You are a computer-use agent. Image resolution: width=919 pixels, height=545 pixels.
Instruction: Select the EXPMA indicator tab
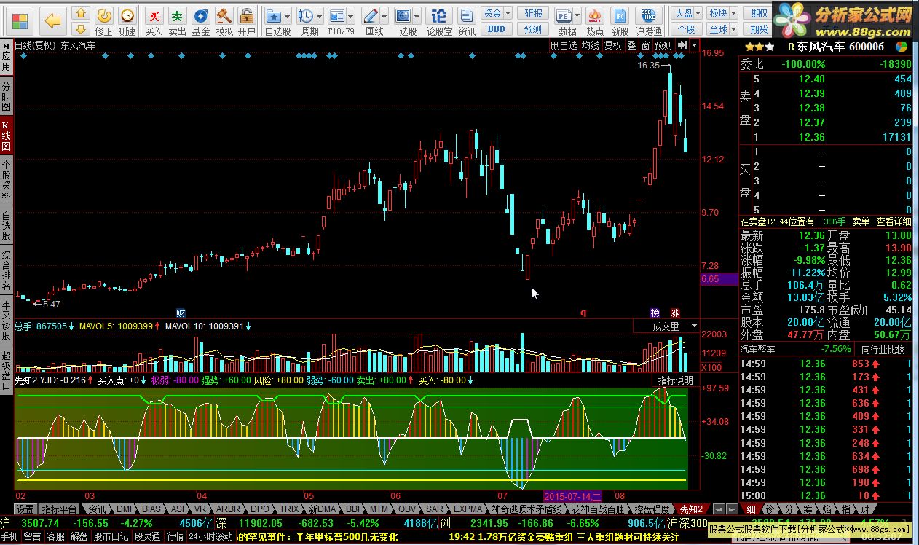coord(468,509)
